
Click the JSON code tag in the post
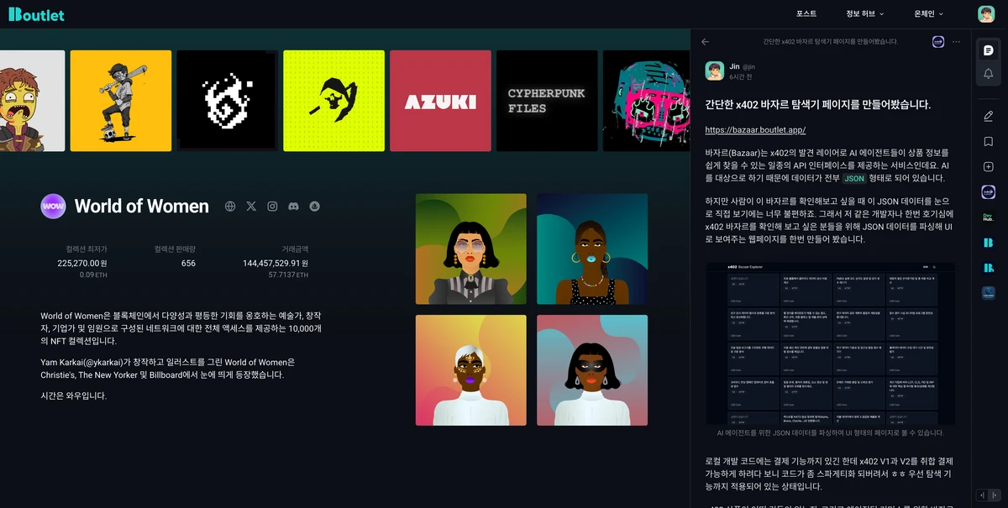pyautogui.click(x=854, y=178)
